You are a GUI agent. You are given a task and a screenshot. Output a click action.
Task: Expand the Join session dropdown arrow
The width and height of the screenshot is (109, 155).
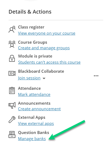[44, 78]
